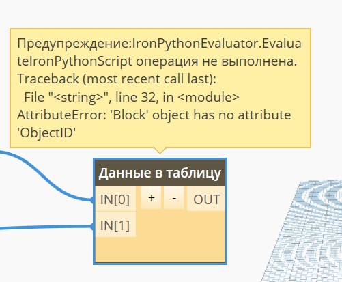342x282 pixels.
Task: Click the minus button to remove input port
Action: click(x=174, y=197)
